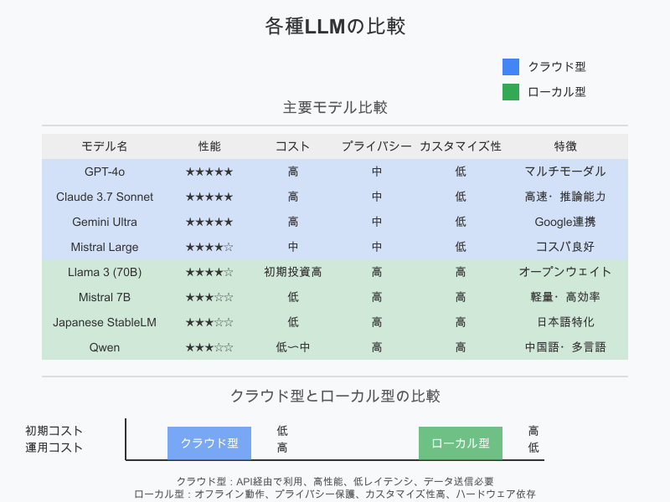Screen dimensions: 670x502
Task: Click the 中国語・多言語 feature cell
Action: coord(565,347)
